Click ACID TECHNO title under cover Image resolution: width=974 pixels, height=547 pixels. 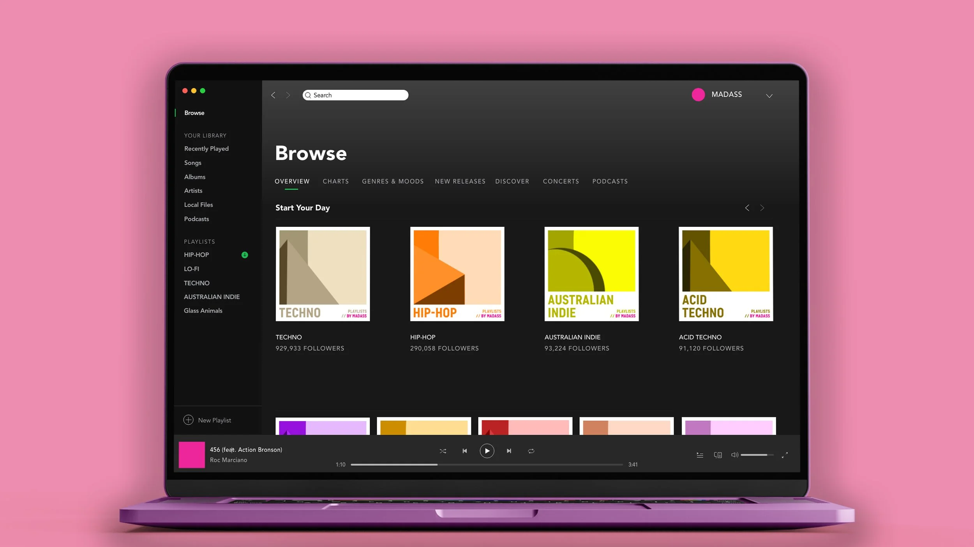pos(700,337)
